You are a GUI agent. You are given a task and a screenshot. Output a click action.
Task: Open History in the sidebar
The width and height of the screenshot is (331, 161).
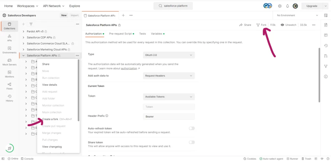pos(9,98)
